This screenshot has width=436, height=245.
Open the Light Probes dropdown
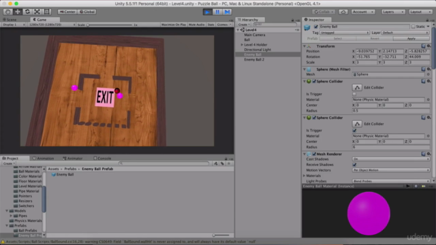click(x=390, y=181)
